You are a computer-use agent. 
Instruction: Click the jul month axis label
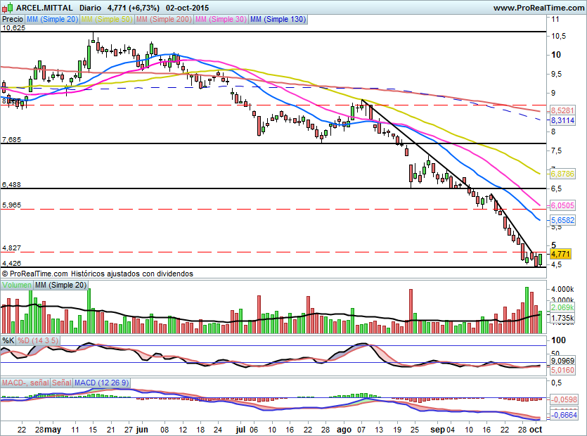pyautogui.click(x=240, y=429)
